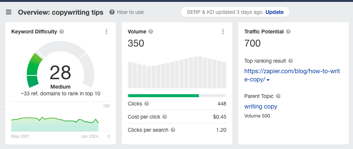
Task: Click Traffic Potential help question mark
Action: pos(288,32)
